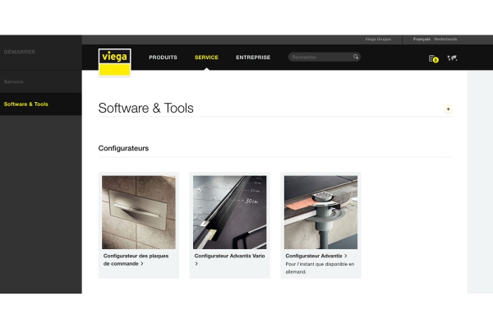Screen dimensions: 493x329
Task: Click the Viega logo
Action: pos(114,63)
